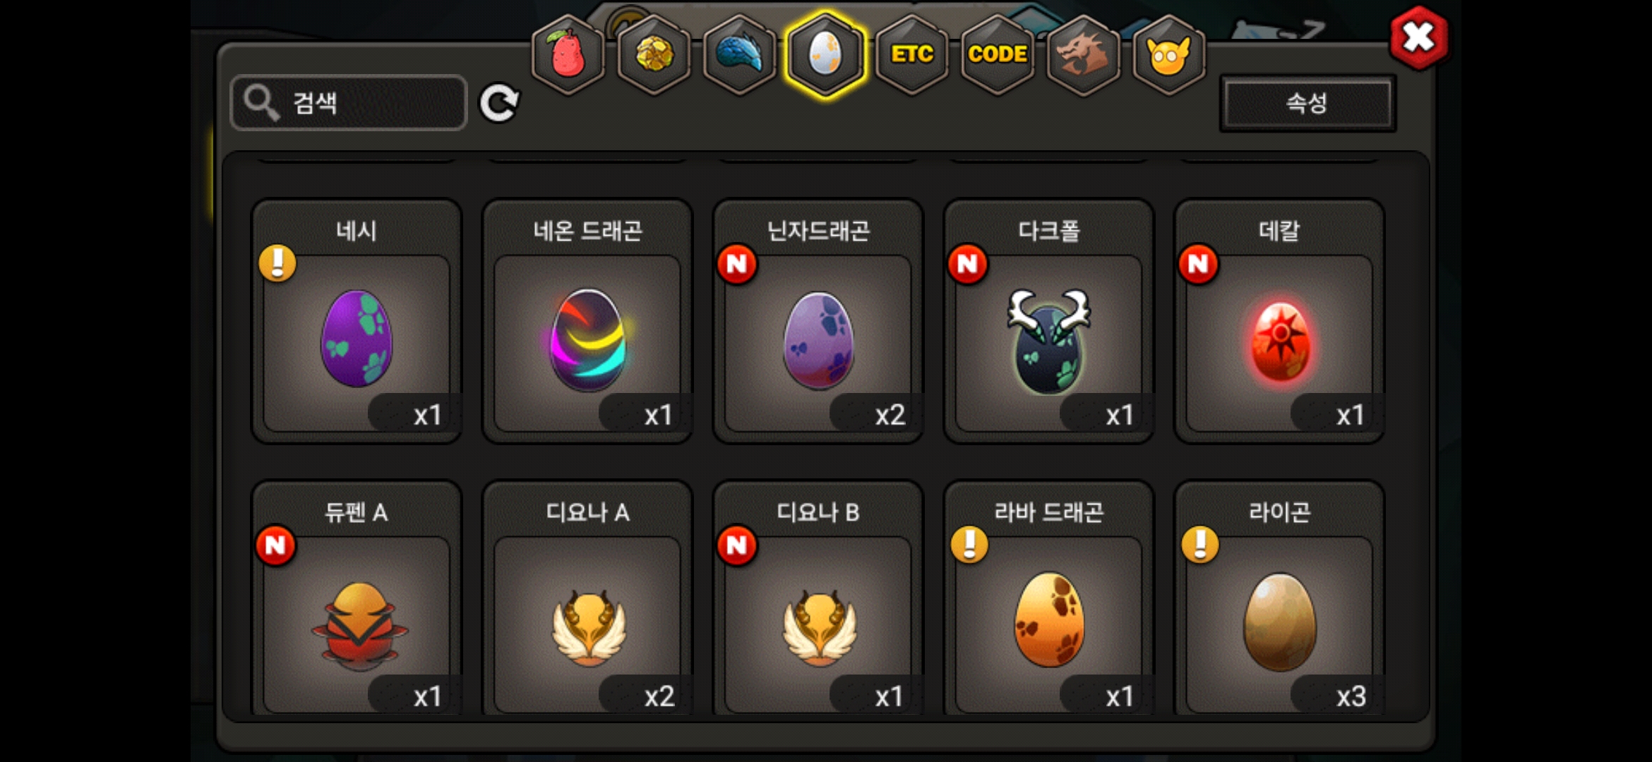Open the ETC items tab

tap(912, 55)
